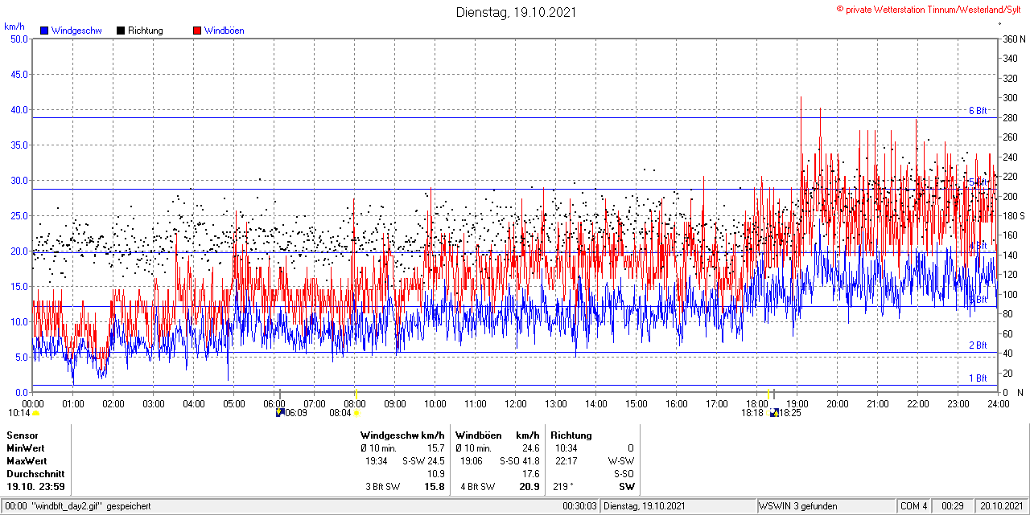
Task: Click the sunrise icon beside 08:04
Action: pos(356,413)
